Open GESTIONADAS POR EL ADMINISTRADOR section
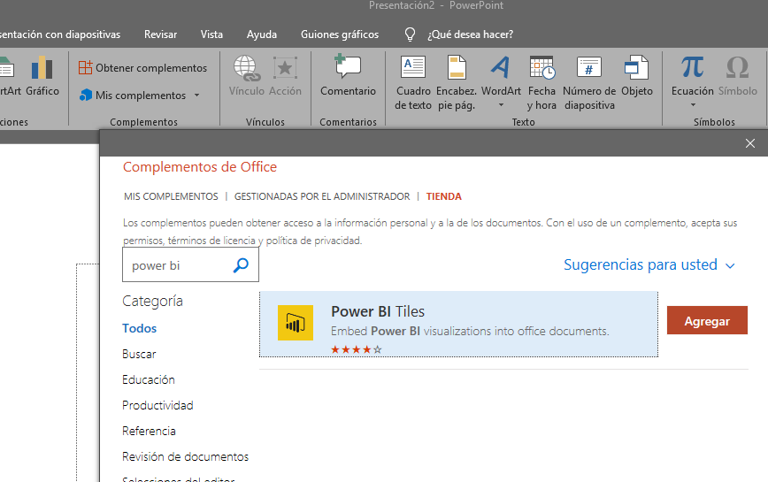This screenshot has width=768, height=482. tap(322, 196)
